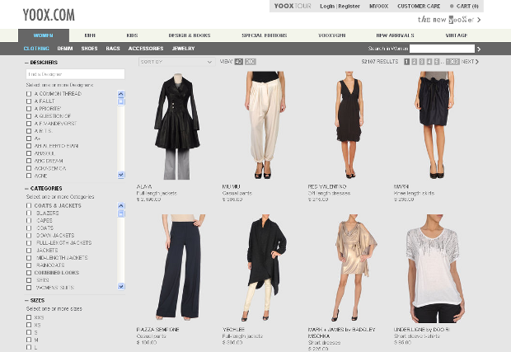
Task: Select the COATS & JACKETS category checkbox
Action: pyautogui.click(x=29, y=205)
